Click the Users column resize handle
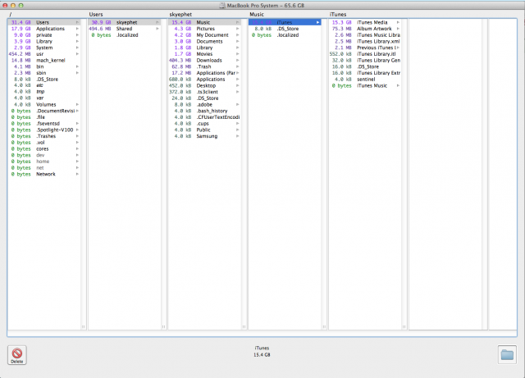This screenshot has height=378, width=525. pos(164,327)
